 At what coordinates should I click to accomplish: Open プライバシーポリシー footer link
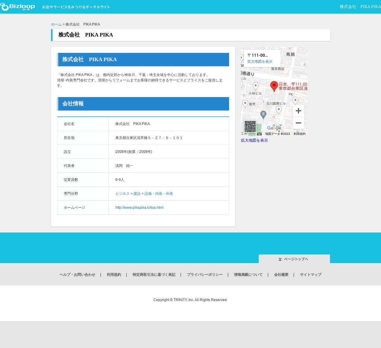tap(205, 275)
